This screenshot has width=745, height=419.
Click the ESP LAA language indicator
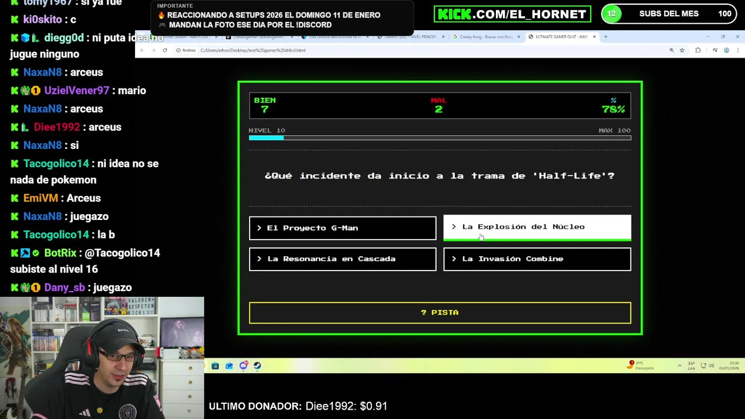(x=691, y=365)
